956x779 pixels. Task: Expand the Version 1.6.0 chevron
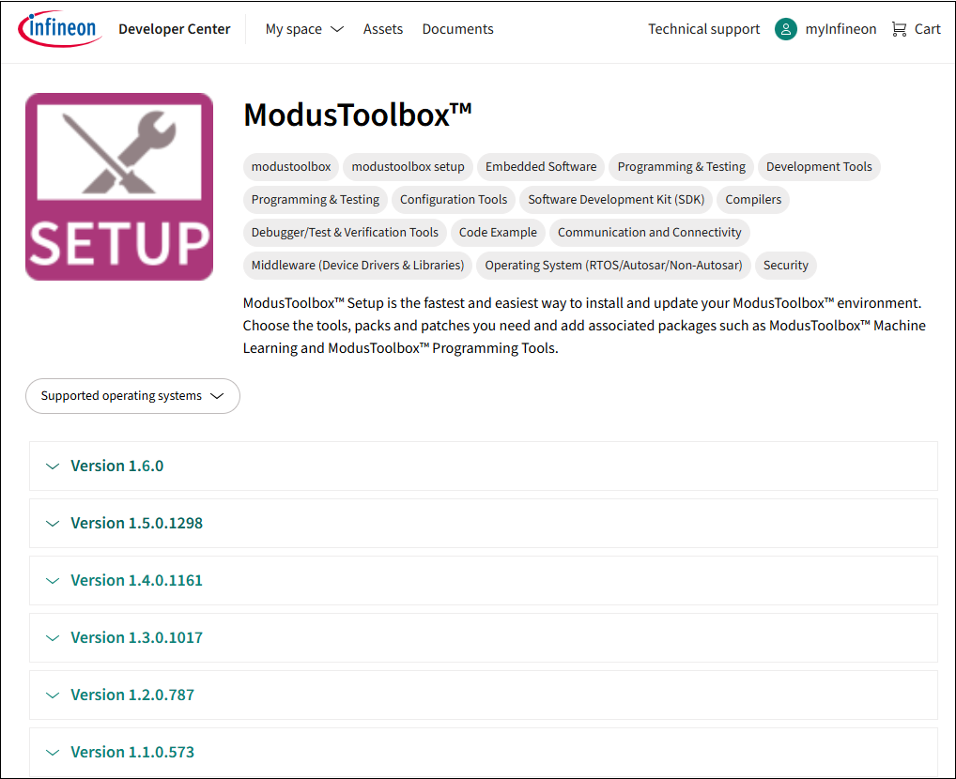[53, 466]
